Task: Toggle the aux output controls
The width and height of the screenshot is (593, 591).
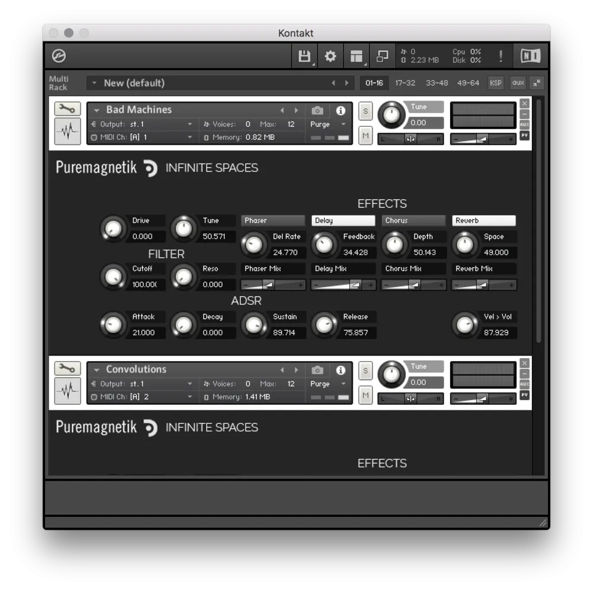Action: (x=518, y=83)
